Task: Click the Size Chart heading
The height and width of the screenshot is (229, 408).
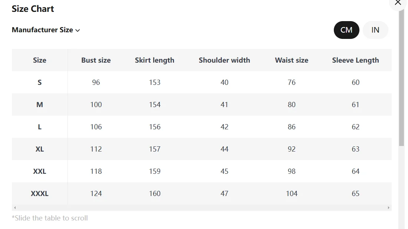Action: 33,9
